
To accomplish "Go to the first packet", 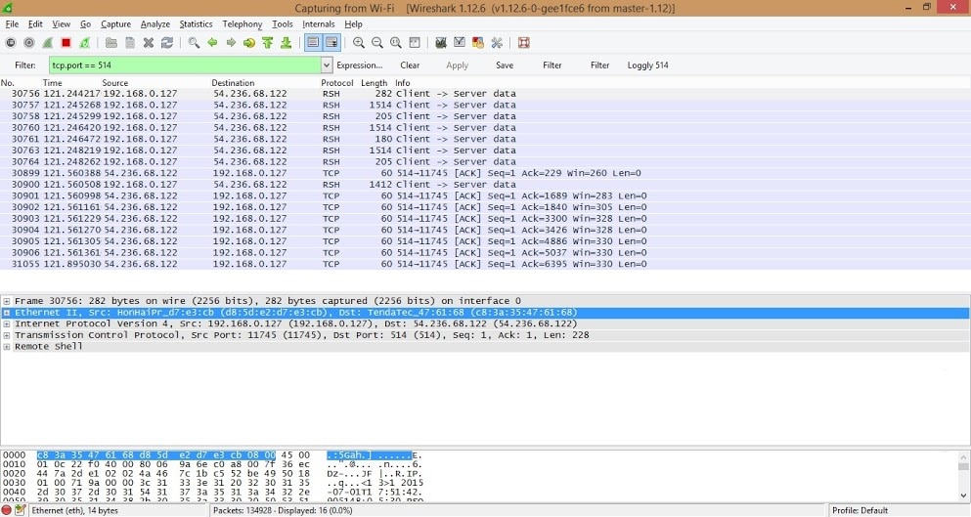I will click(267, 43).
